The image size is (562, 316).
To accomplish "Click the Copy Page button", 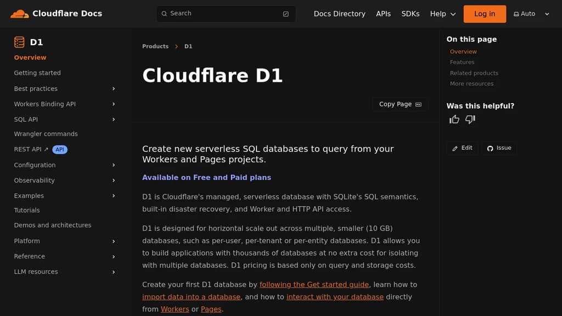I will tap(400, 104).
